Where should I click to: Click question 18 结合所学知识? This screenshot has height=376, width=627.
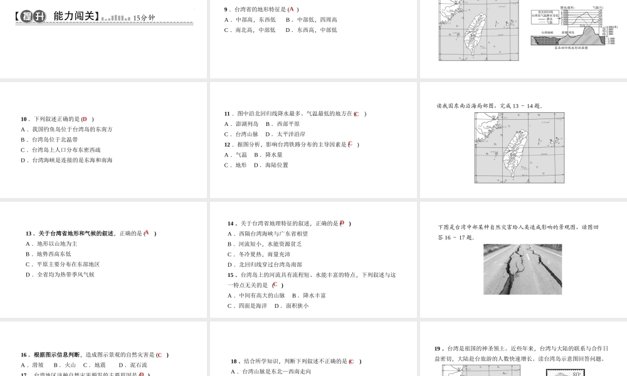pos(297,361)
